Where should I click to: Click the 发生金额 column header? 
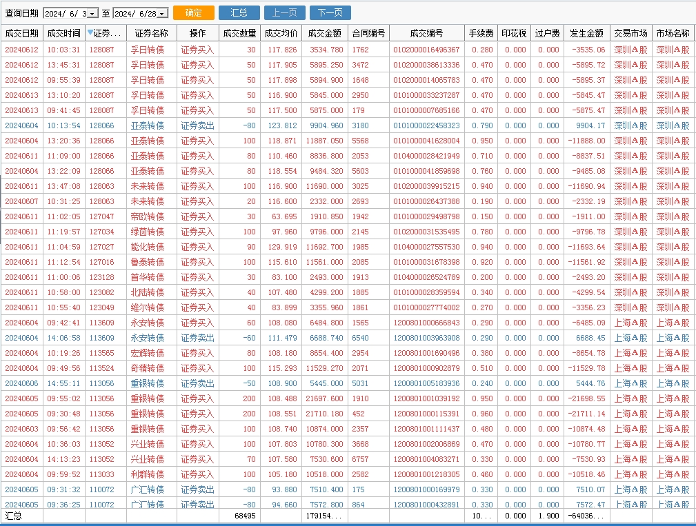(587, 33)
